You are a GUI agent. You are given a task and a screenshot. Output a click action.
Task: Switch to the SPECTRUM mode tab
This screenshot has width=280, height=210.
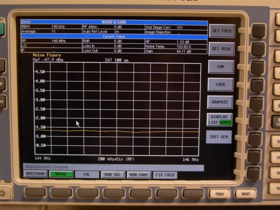35,174
